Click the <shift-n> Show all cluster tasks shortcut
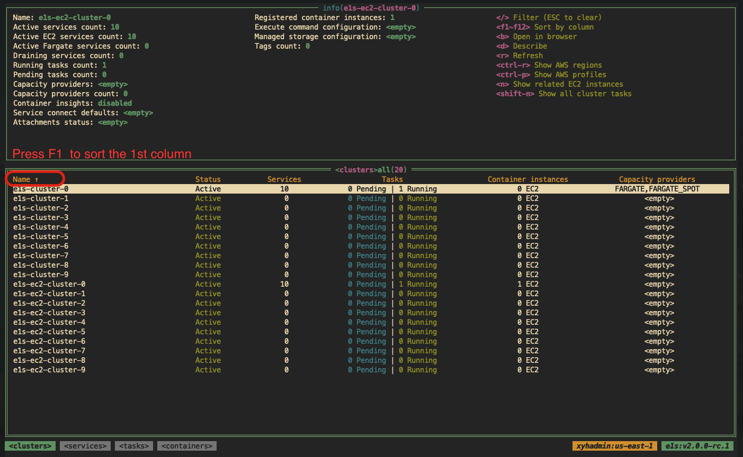This screenshot has width=743, height=457. [x=564, y=94]
